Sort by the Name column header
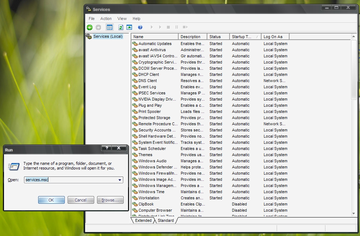This screenshot has width=360, height=236. click(155, 37)
